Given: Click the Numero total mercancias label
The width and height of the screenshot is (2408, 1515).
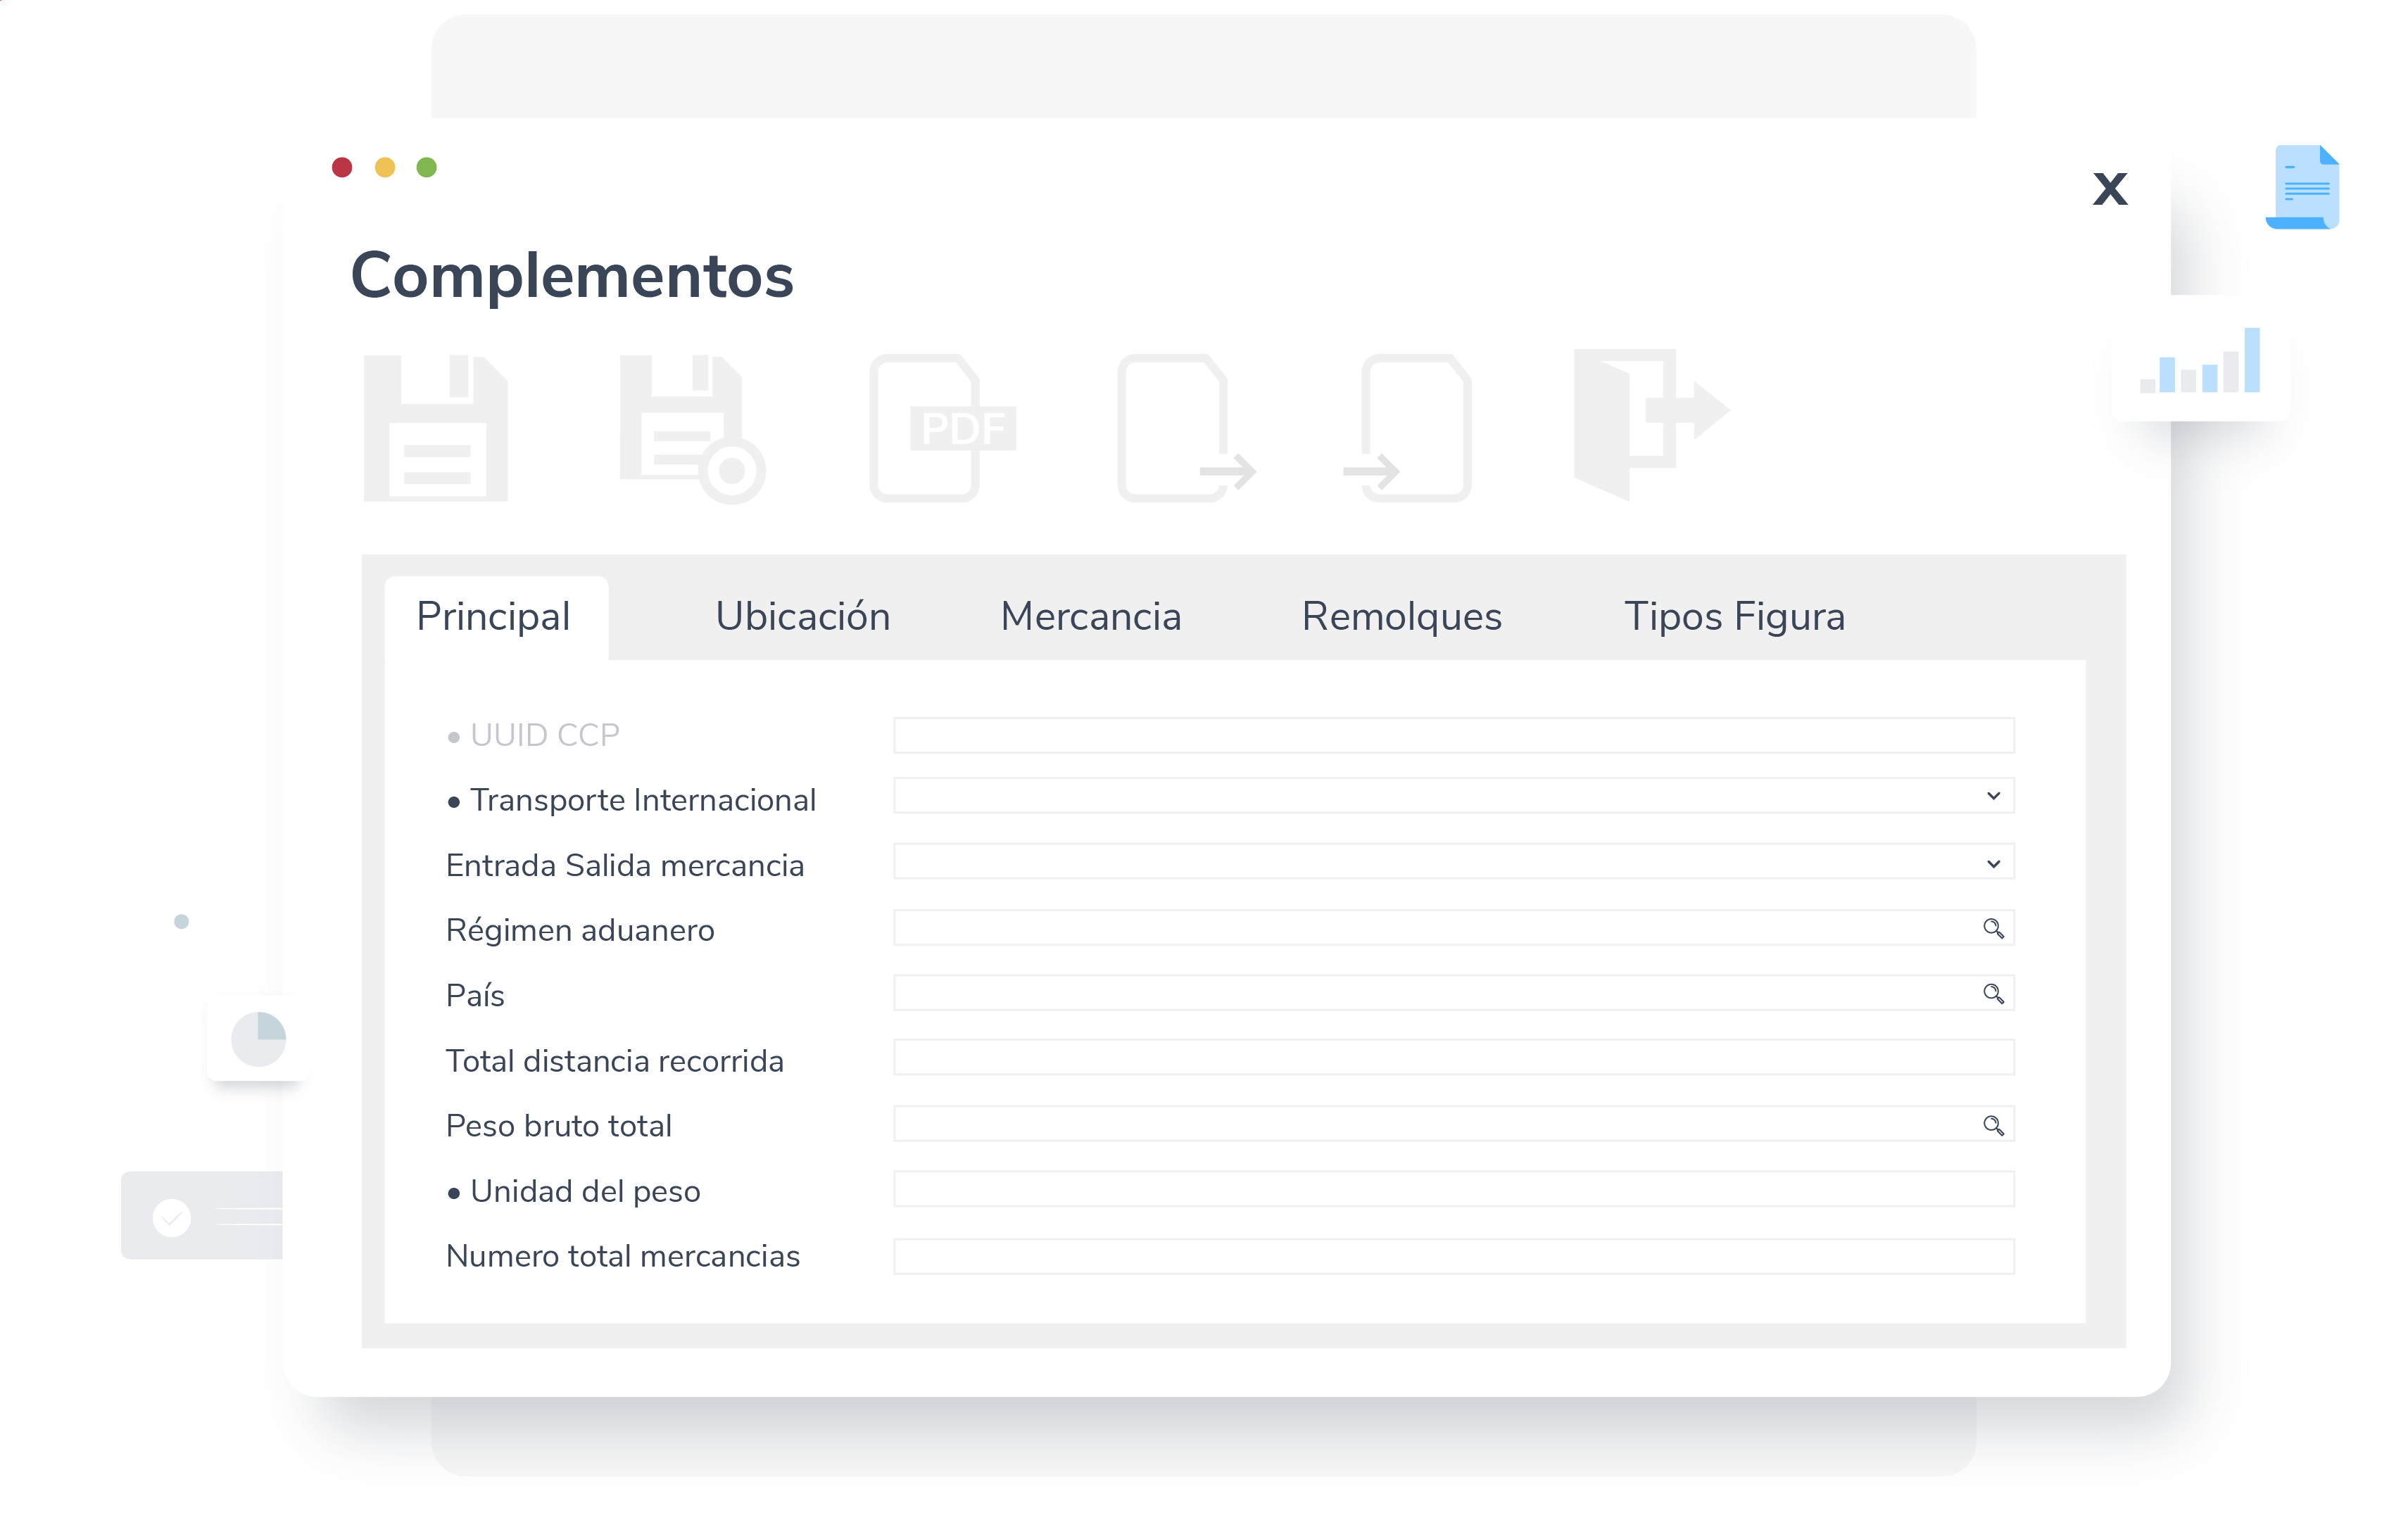Looking at the screenshot, I should (x=623, y=1256).
